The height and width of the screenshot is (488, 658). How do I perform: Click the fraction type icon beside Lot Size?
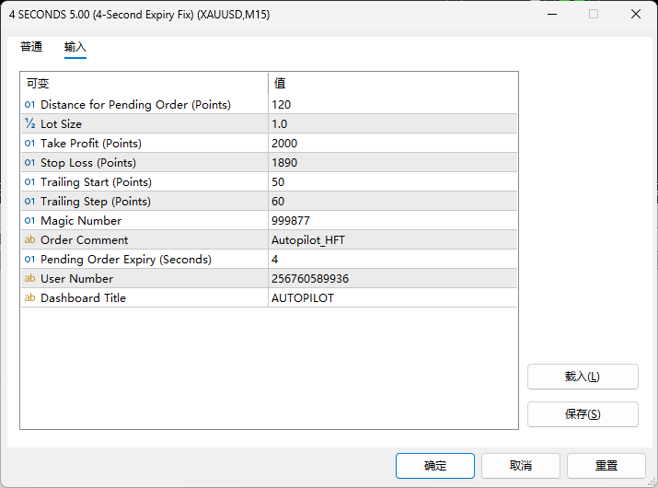29,124
